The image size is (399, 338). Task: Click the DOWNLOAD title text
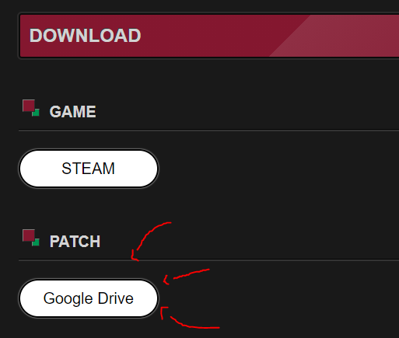click(85, 36)
